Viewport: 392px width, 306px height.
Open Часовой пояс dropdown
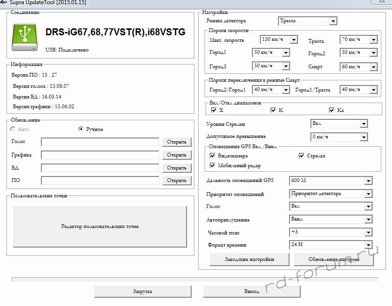330,232
